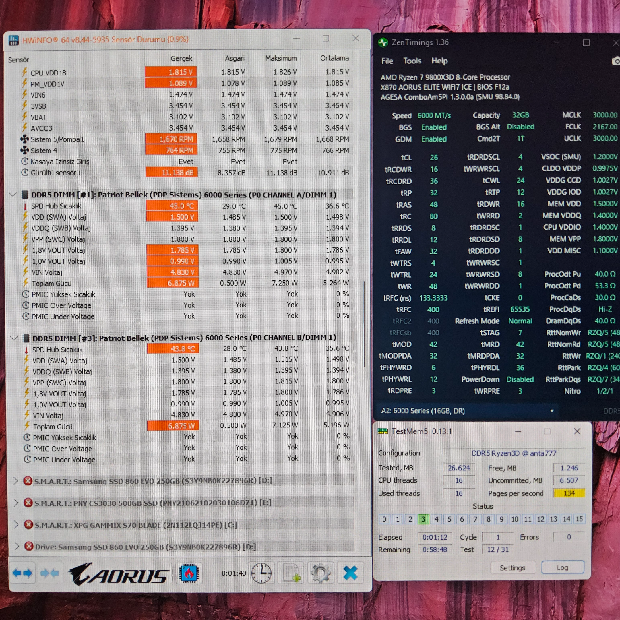Click the chip-with-flame icon in HWiNFO toolbar
Image resolution: width=620 pixels, height=620 pixels.
(189, 573)
